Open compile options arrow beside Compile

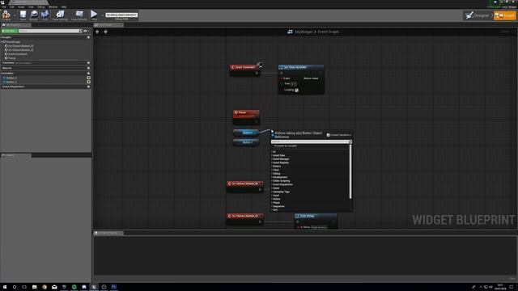[15, 15]
